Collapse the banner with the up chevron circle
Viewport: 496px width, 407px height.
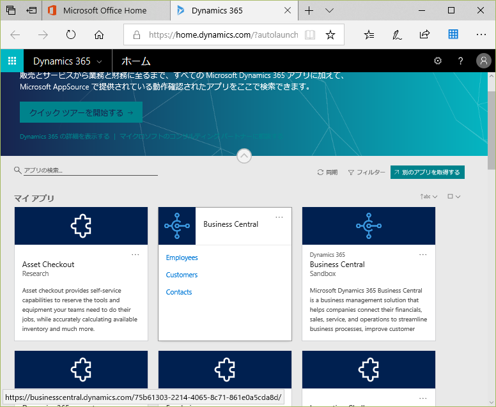point(244,156)
